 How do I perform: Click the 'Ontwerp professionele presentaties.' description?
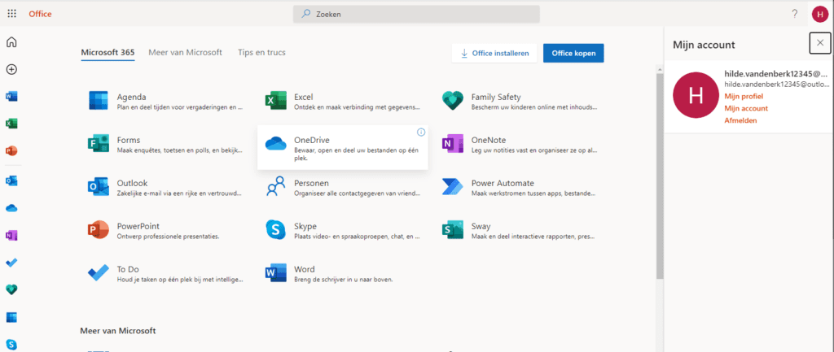coord(168,237)
